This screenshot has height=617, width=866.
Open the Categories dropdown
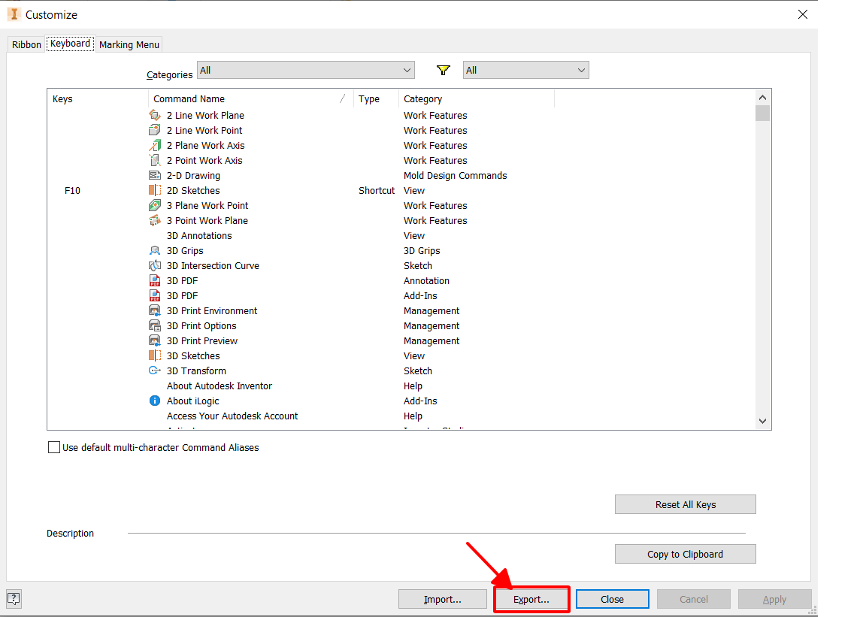click(x=305, y=70)
